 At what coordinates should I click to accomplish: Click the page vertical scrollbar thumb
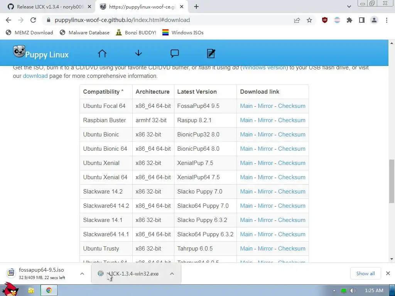click(392, 181)
